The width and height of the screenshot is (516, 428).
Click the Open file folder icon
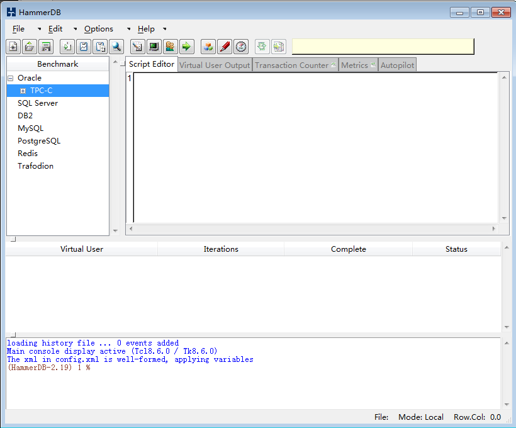[x=30, y=47]
